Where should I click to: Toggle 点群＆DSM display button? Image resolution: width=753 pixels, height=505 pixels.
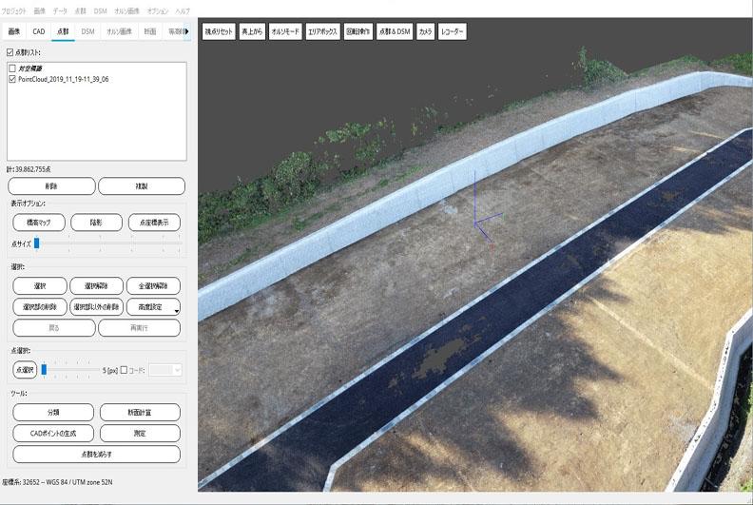pos(395,31)
